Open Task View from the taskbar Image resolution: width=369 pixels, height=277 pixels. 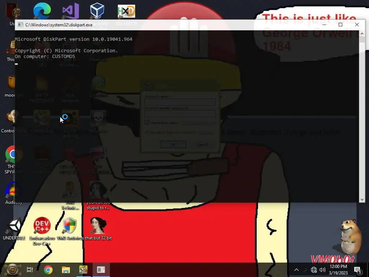pos(30,270)
